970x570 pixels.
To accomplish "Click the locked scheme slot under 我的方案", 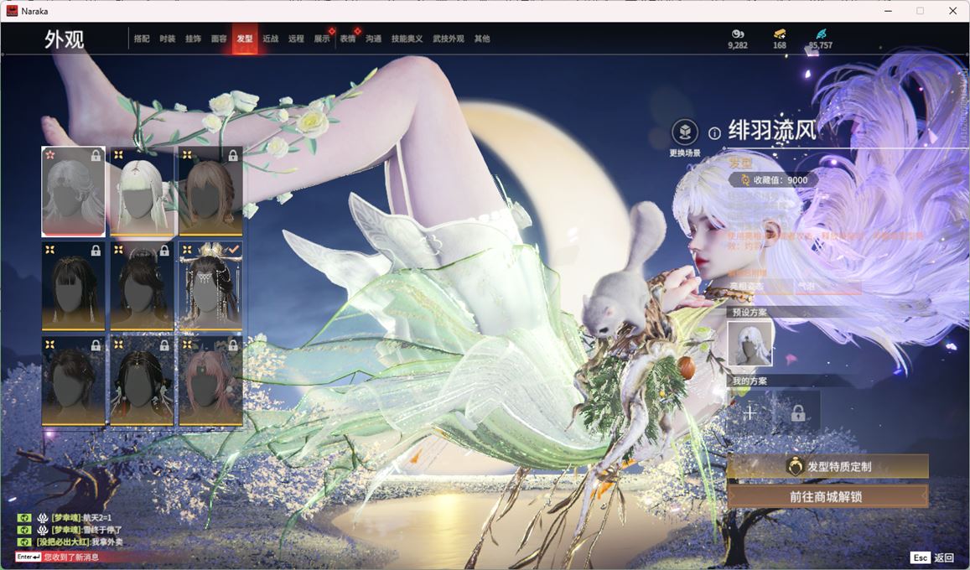I will coord(798,412).
